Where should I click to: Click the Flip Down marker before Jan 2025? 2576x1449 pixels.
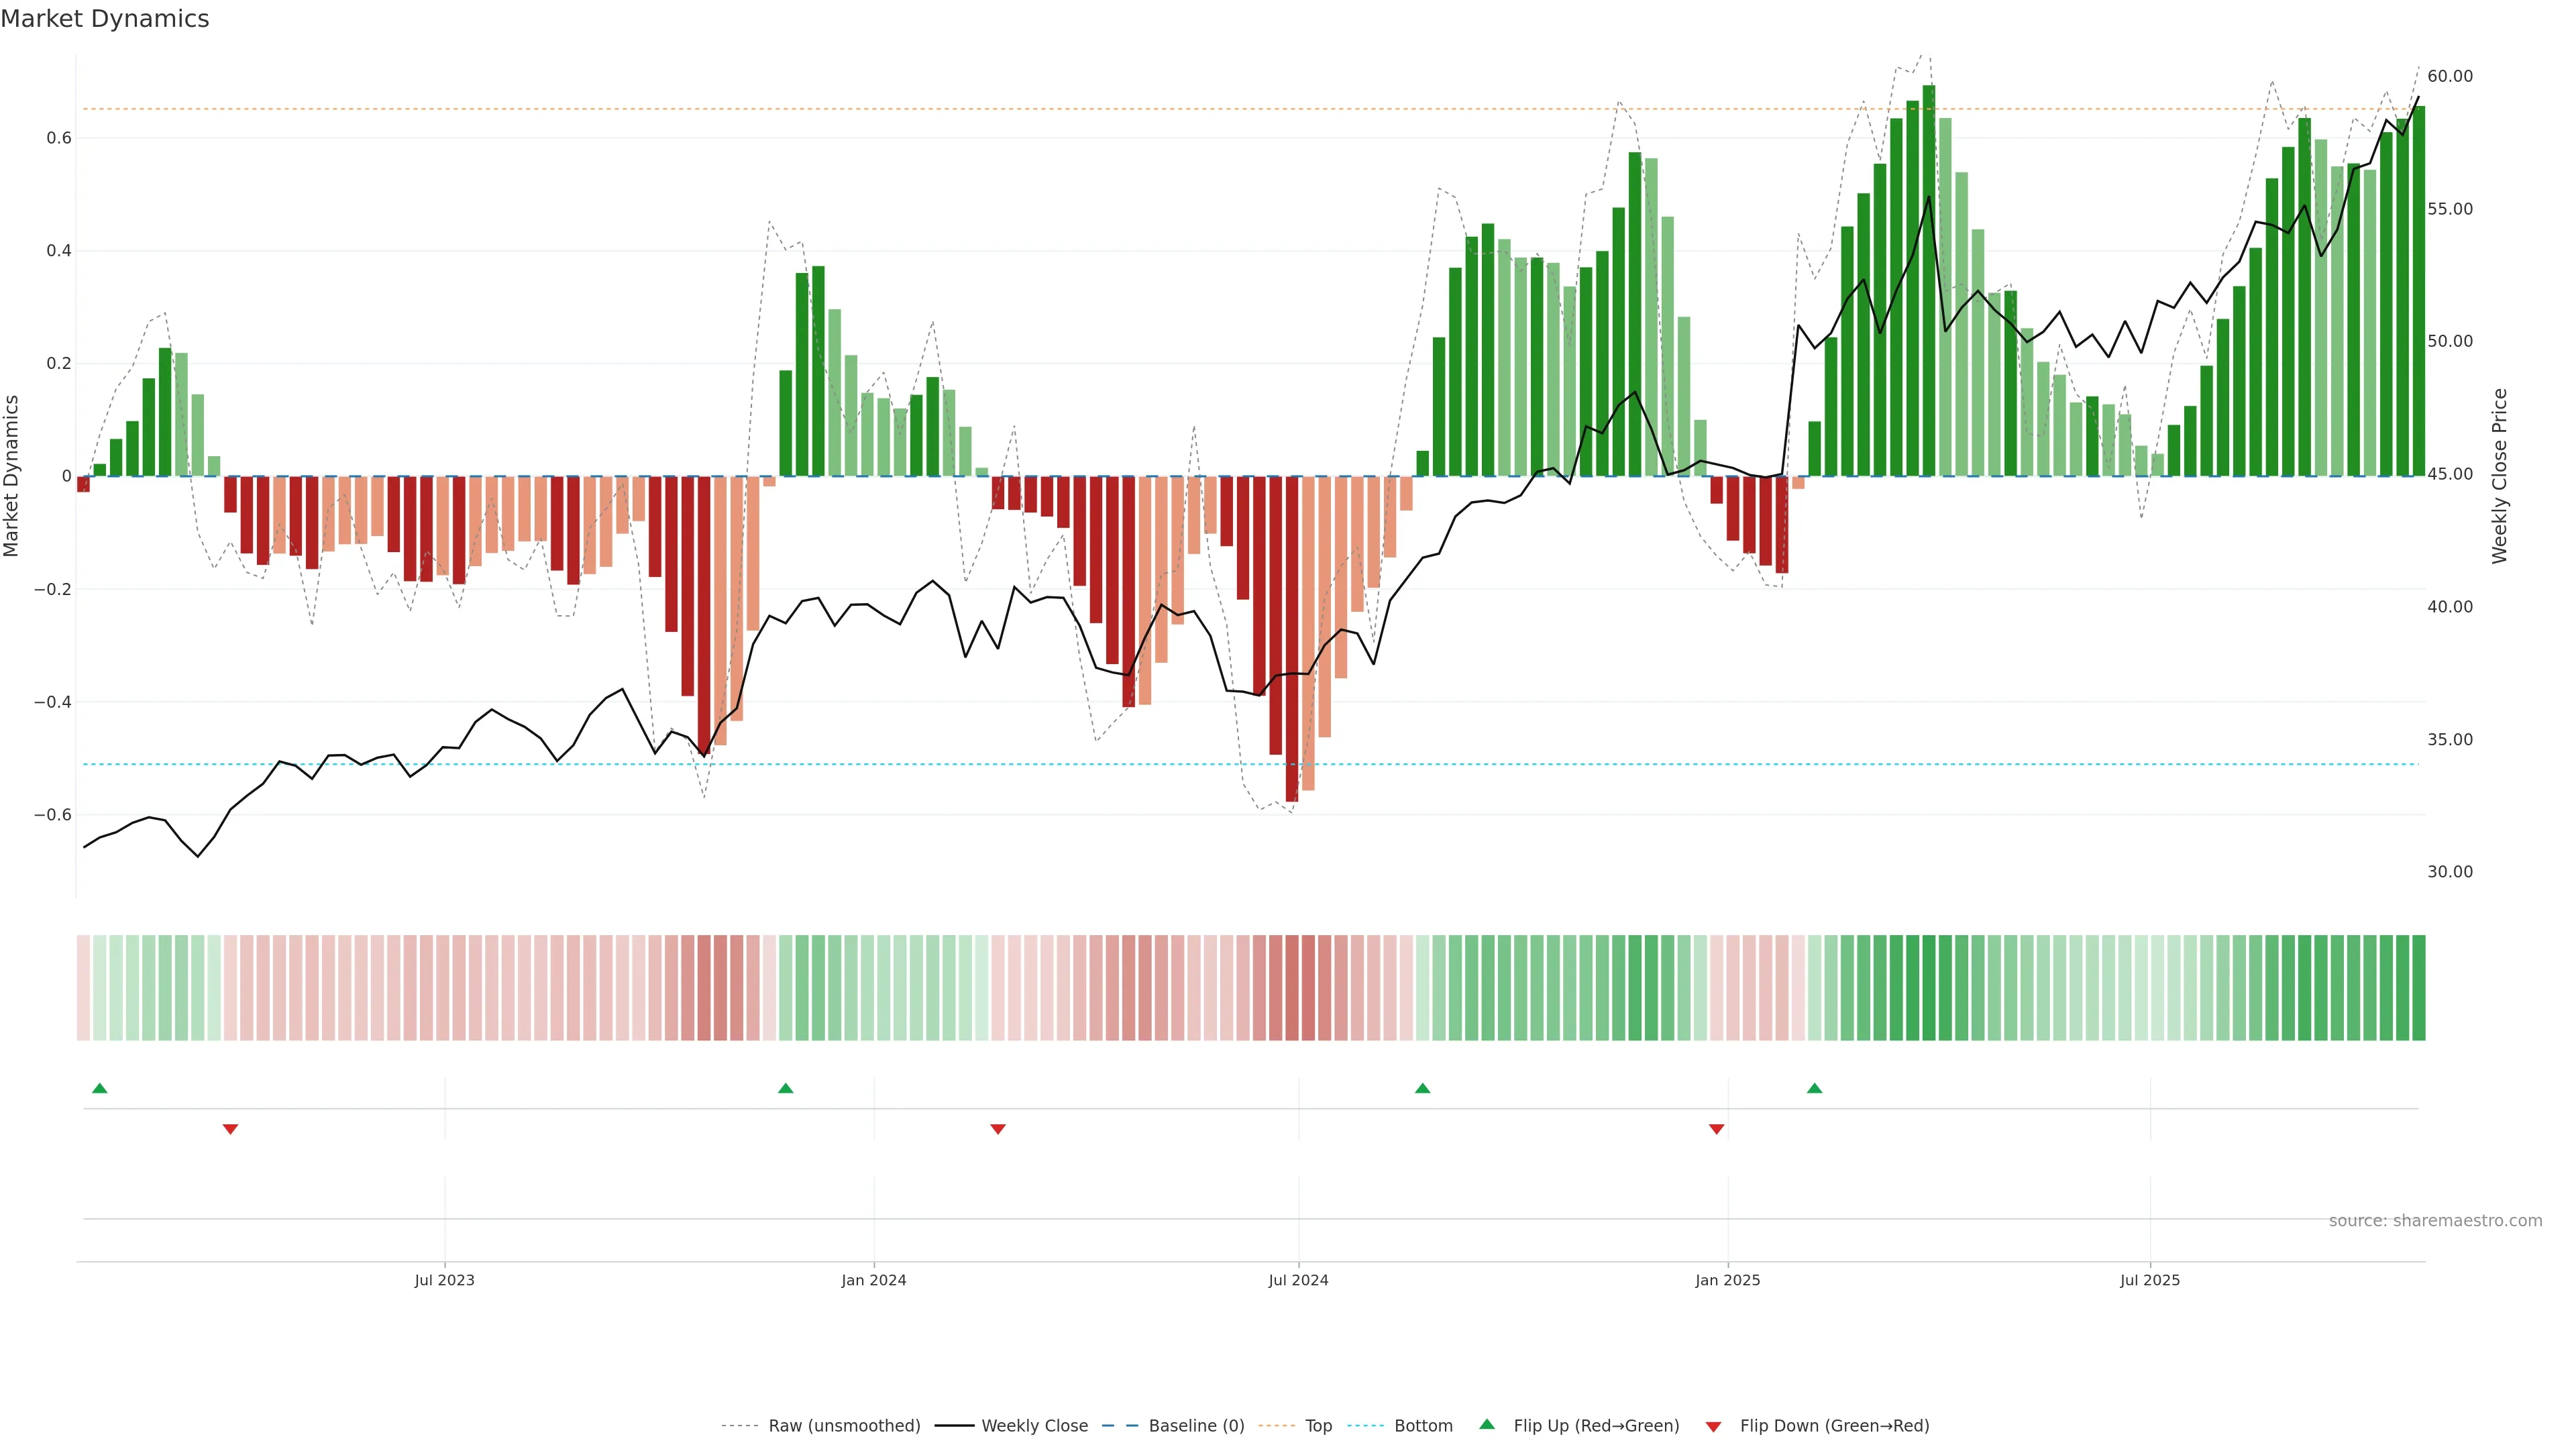(1716, 1129)
